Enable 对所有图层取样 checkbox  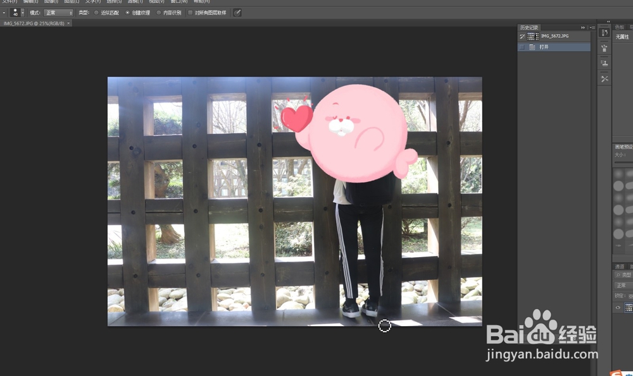[x=190, y=13]
